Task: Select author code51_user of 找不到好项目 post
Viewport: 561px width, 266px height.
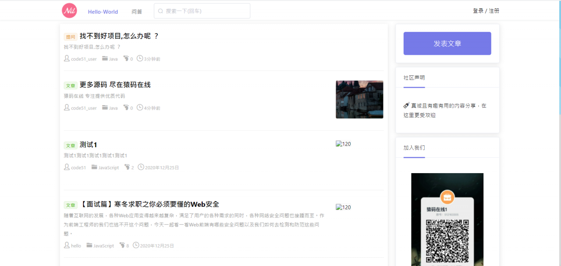Action: click(x=84, y=59)
